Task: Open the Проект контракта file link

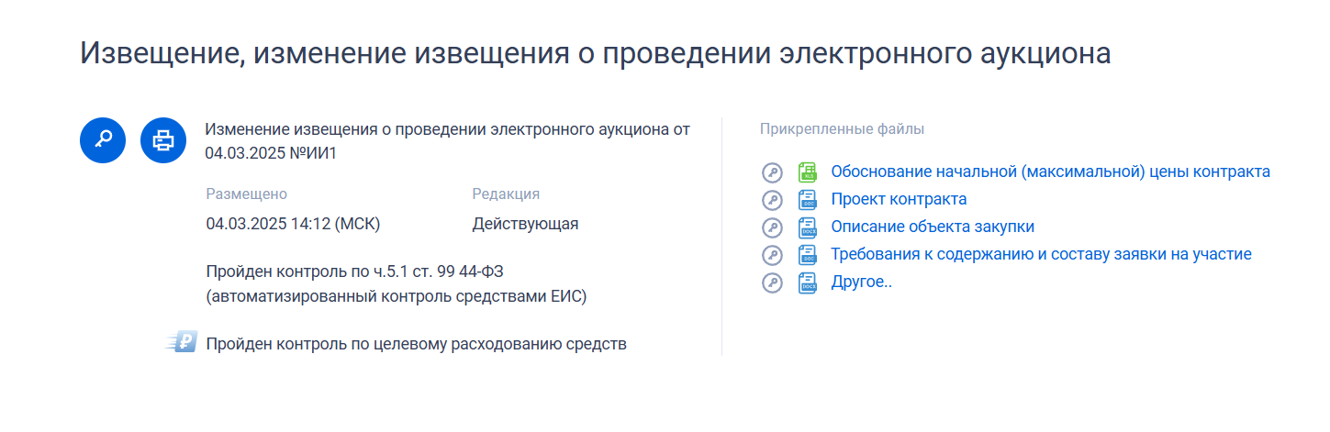Action: pos(899,199)
